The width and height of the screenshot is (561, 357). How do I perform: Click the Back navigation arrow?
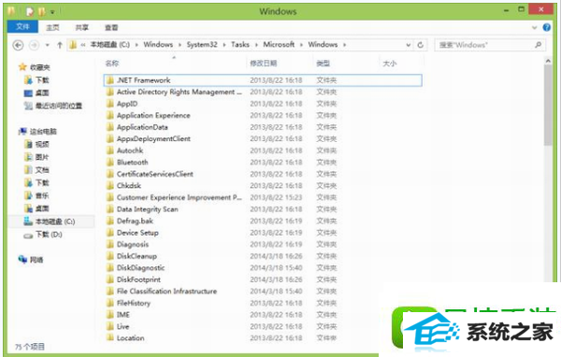(18, 45)
